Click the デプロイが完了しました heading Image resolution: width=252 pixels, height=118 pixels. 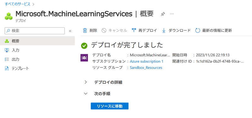click(127, 45)
